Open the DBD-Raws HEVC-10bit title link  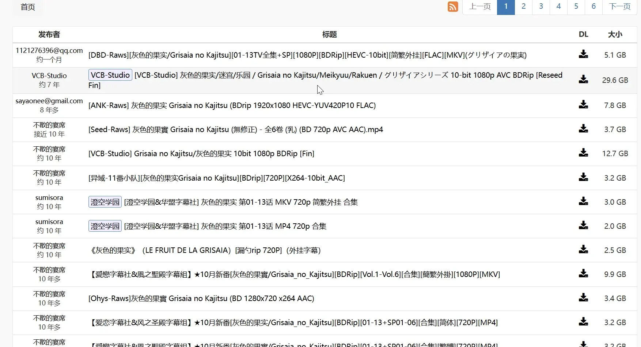(x=307, y=55)
